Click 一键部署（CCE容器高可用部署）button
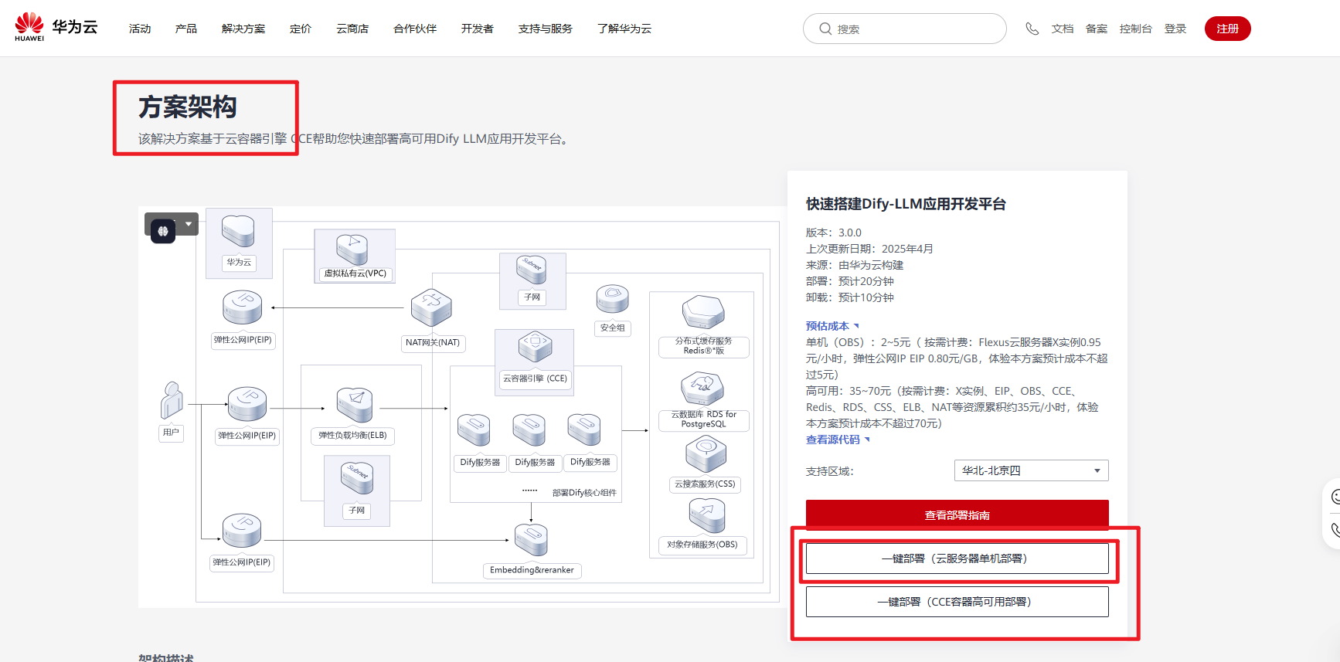This screenshot has width=1340, height=662. [957, 602]
